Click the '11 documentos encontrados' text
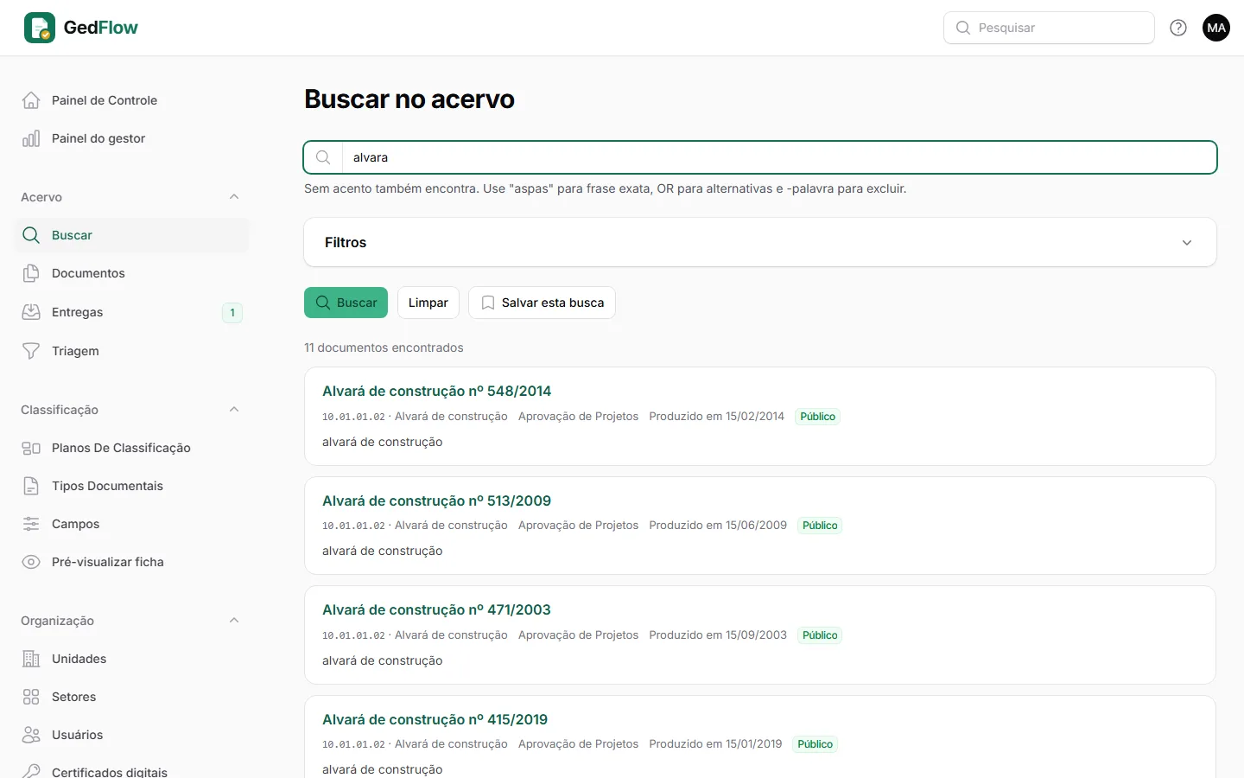1244x778 pixels. coord(384,348)
